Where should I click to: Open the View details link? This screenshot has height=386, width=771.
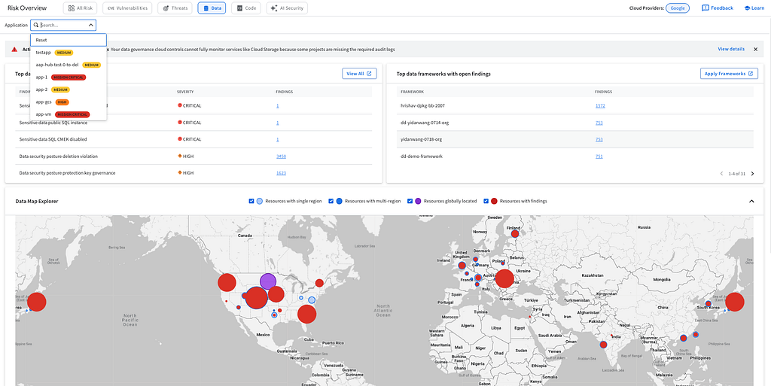pyautogui.click(x=731, y=49)
